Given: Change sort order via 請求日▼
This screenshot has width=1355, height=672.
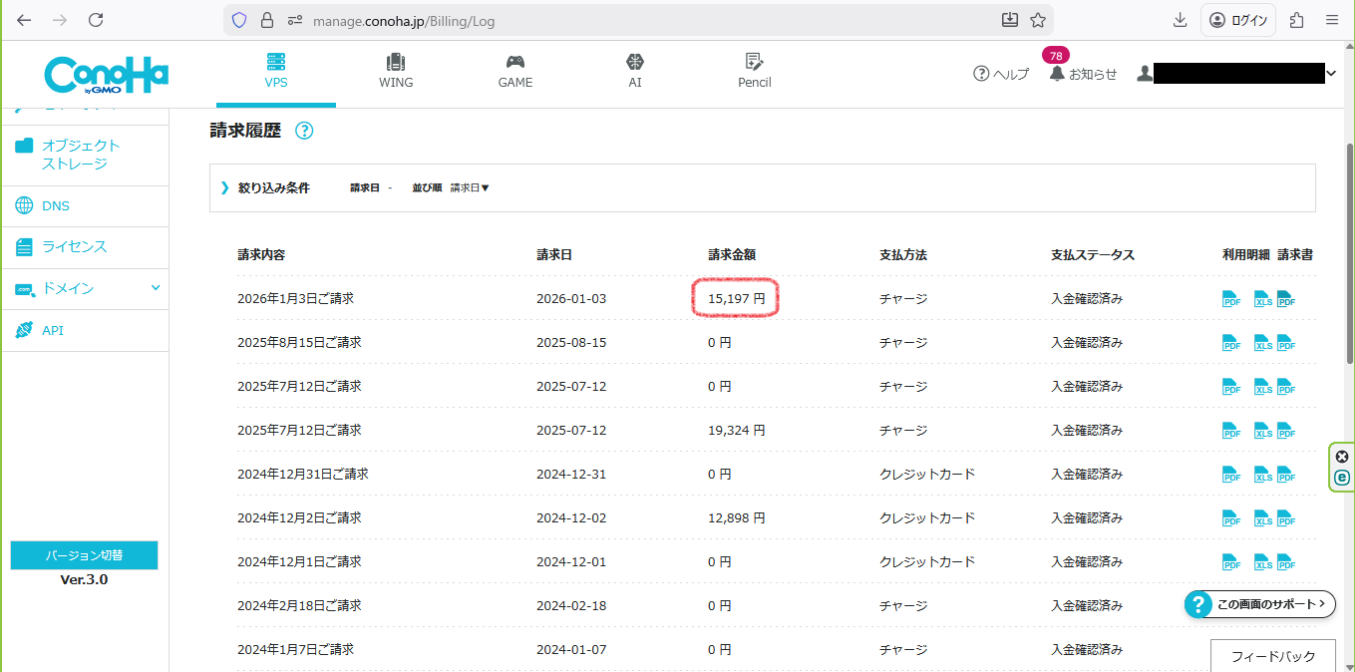Looking at the screenshot, I should pos(470,187).
